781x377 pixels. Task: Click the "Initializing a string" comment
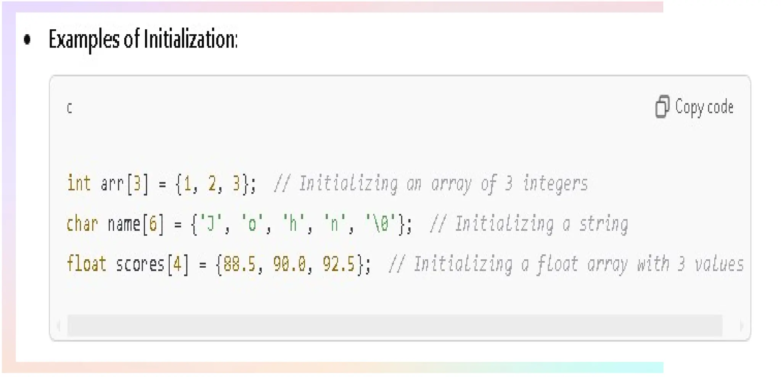[x=529, y=224]
